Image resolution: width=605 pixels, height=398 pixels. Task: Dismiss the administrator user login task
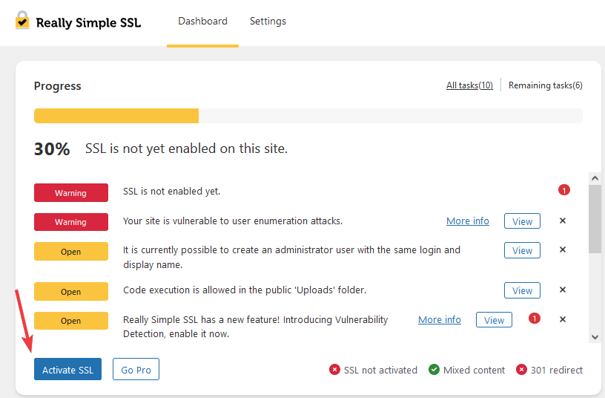coord(563,249)
